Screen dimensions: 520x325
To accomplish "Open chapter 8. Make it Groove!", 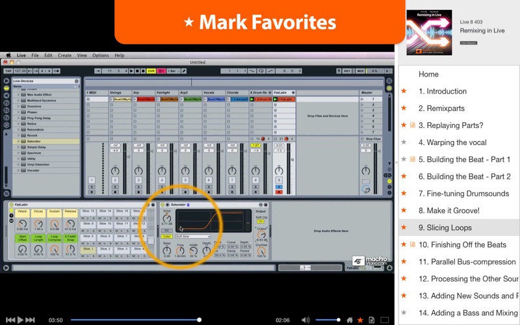I will click(448, 211).
